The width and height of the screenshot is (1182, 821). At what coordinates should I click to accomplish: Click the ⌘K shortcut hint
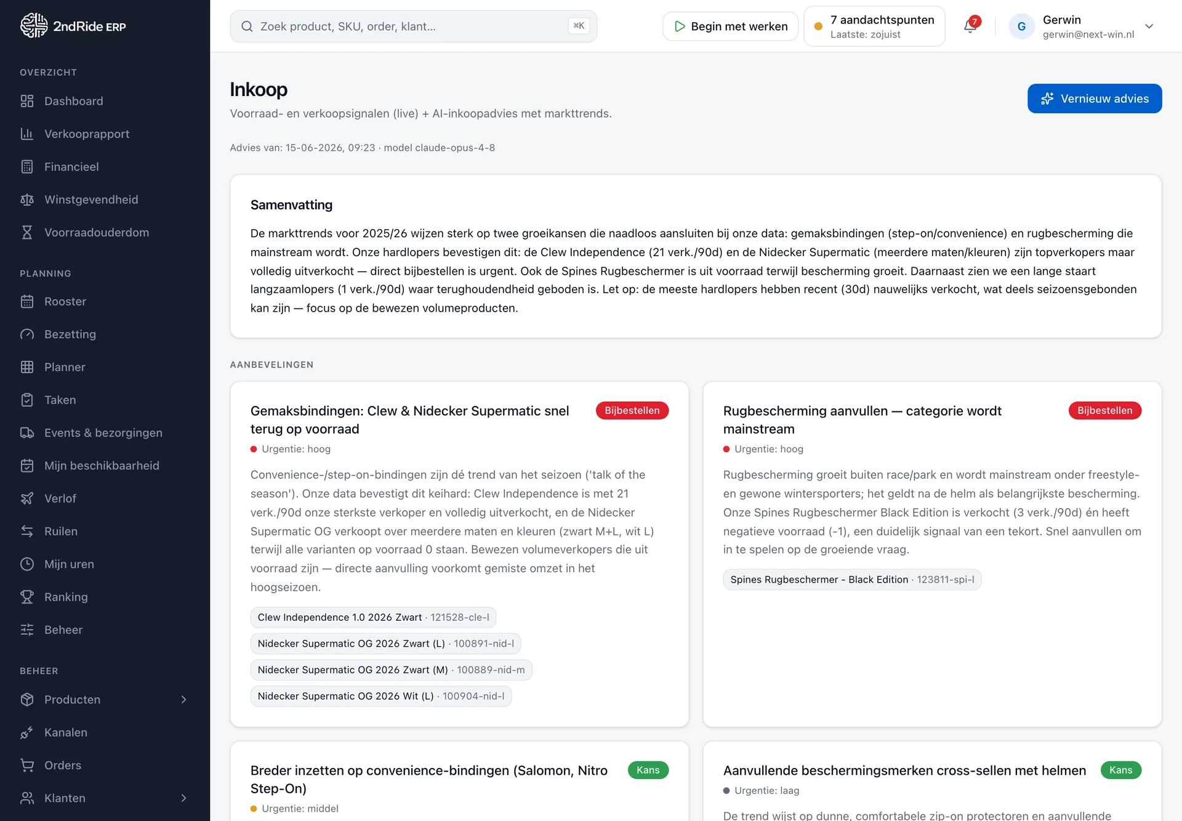(579, 26)
